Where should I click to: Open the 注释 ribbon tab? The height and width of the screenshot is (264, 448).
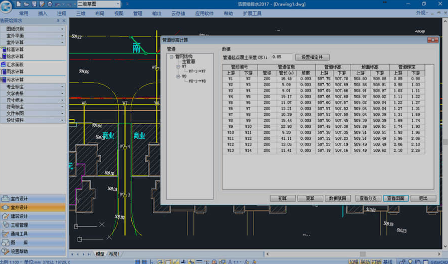point(62,14)
